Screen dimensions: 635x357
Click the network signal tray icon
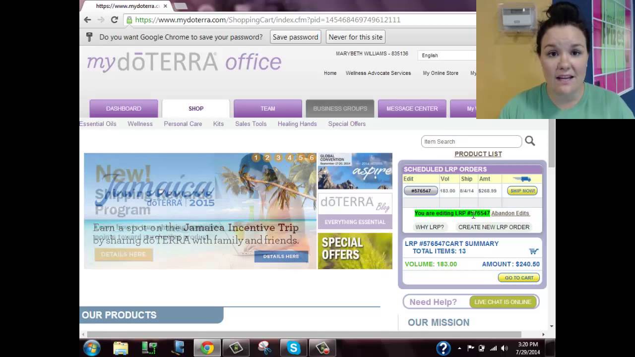tap(493, 348)
